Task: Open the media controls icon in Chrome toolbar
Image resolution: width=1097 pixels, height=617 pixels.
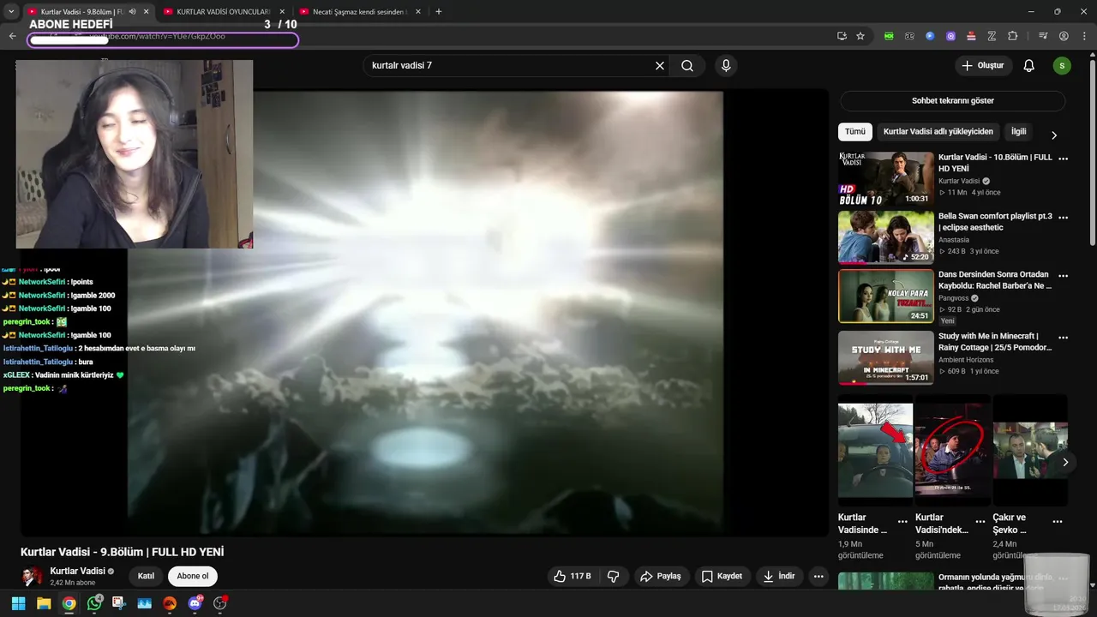Action: tap(1043, 36)
